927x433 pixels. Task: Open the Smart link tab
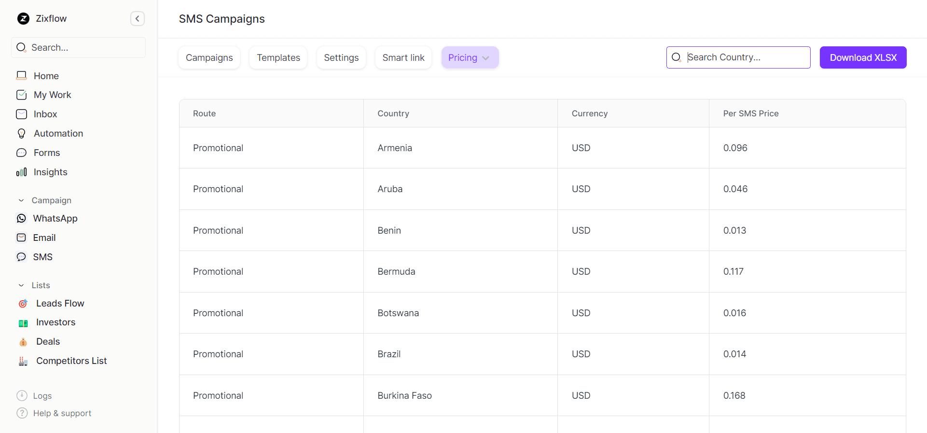click(403, 58)
